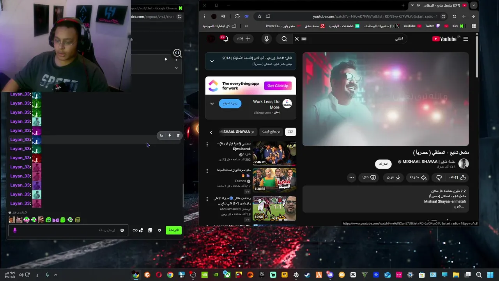Screen dimensions: 499x281
Task: Open Kick chat settings gear
Action: click(159, 230)
